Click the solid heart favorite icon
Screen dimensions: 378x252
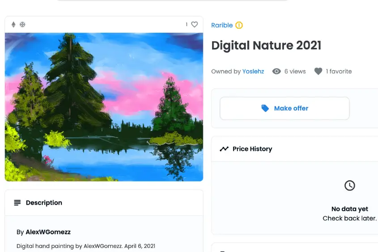(x=318, y=71)
